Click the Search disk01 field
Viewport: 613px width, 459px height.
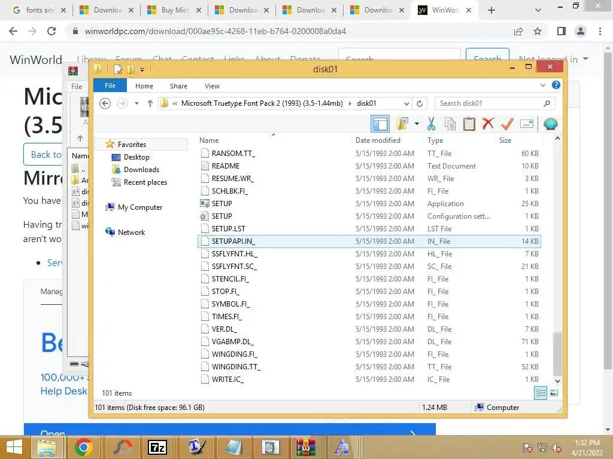tap(494, 103)
